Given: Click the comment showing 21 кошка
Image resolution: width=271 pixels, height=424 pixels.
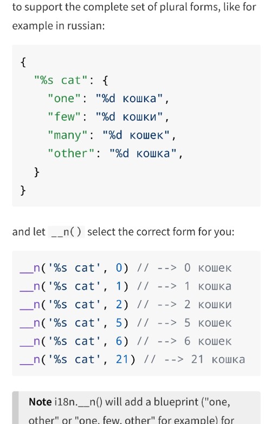Looking at the screenshot, I should (195, 360).
